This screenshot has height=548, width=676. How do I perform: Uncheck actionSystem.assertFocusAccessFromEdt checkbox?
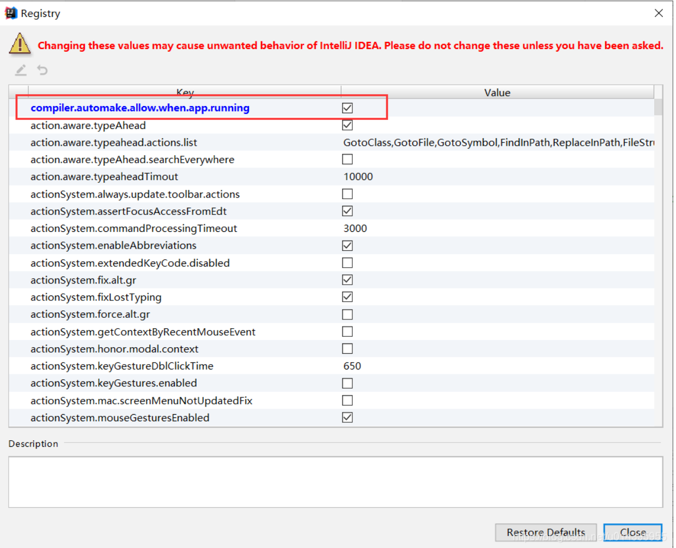pos(348,211)
